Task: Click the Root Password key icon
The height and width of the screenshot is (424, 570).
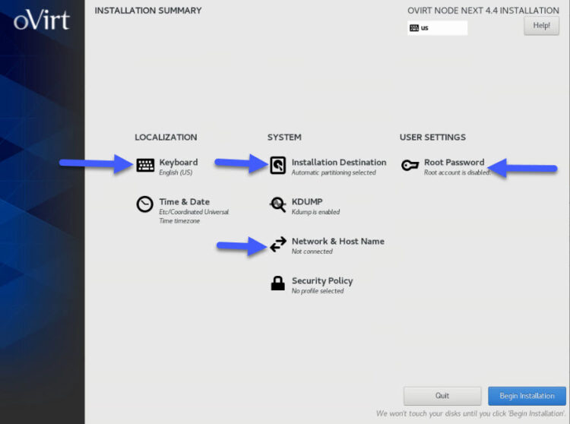Action: tap(410, 166)
